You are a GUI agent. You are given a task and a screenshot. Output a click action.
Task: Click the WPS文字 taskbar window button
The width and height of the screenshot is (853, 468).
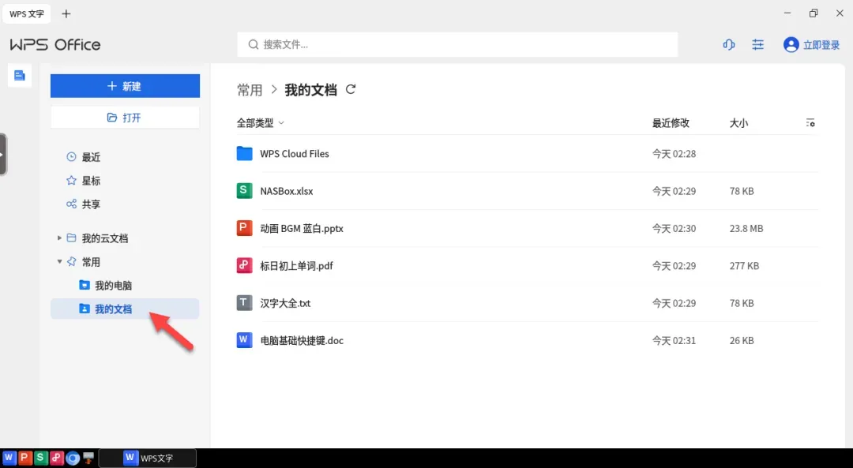148,458
